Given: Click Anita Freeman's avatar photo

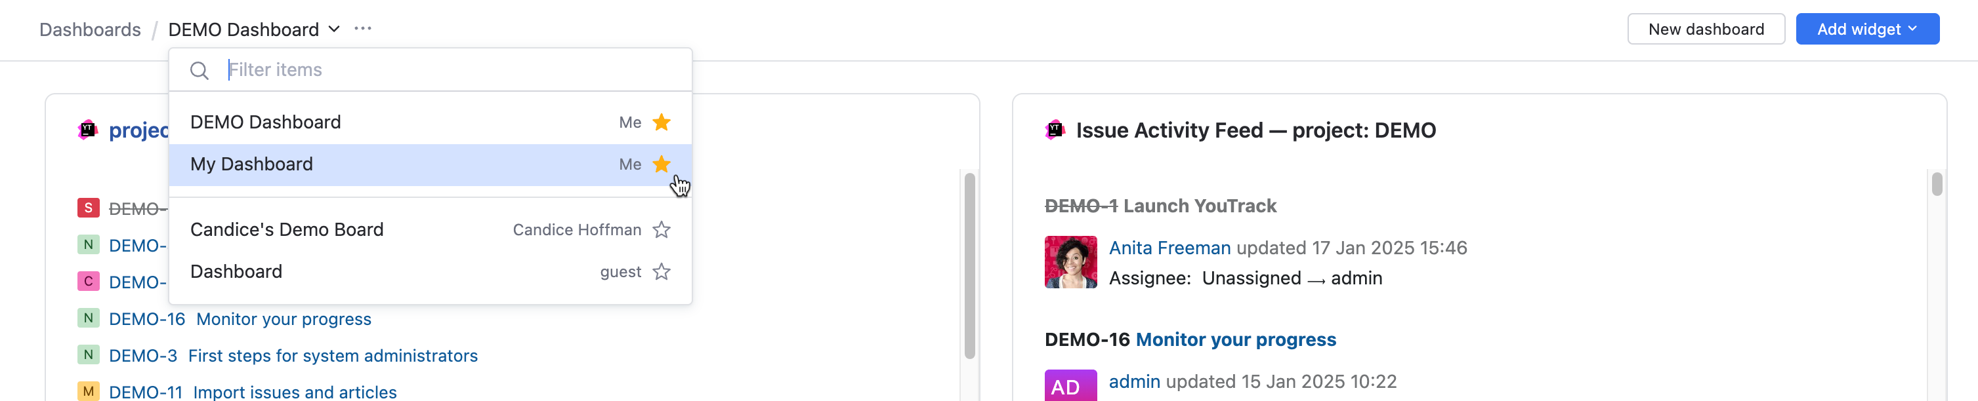Looking at the screenshot, I should click(x=1070, y=262).
